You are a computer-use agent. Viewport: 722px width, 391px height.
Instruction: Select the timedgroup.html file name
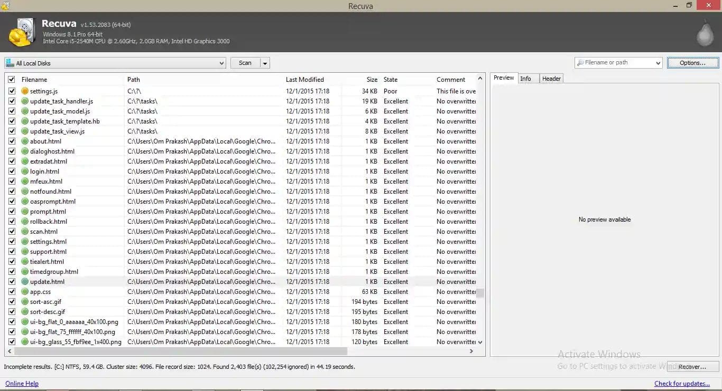54,272
